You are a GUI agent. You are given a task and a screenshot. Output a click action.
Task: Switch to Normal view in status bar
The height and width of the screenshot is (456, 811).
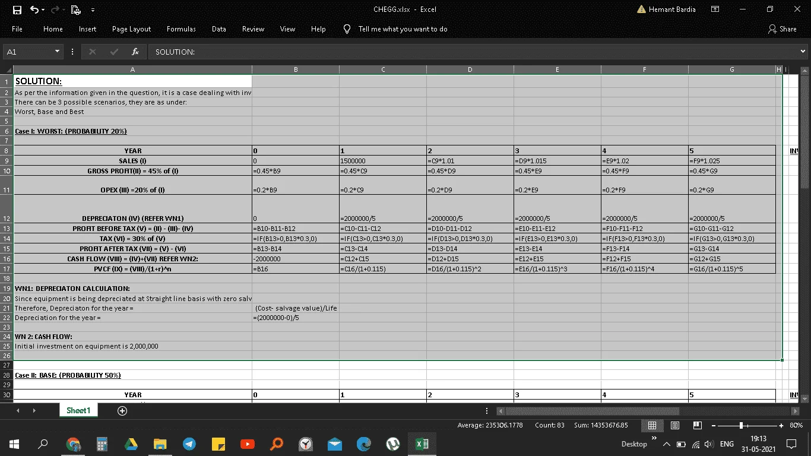[x=652, y=425]
